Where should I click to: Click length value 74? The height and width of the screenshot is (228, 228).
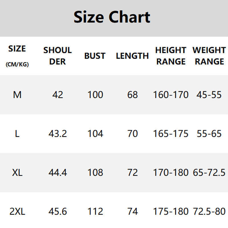tap(133, 211)
